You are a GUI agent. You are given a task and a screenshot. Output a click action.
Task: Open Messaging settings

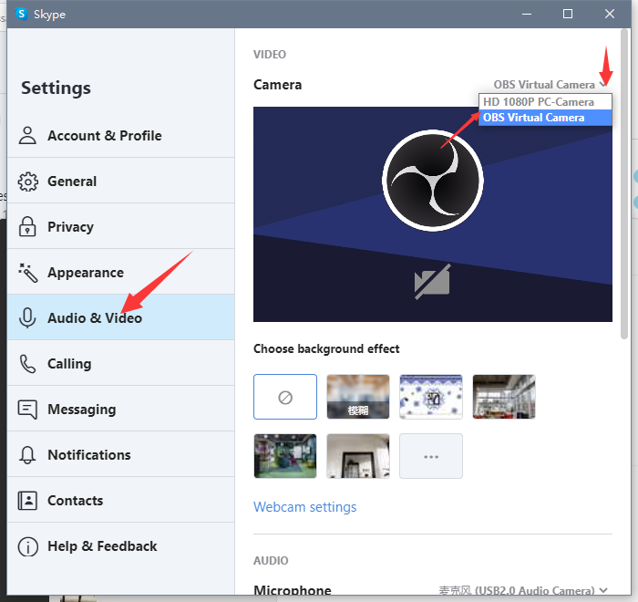click(x=120, y=410)
